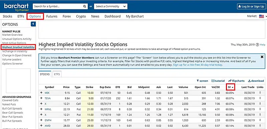The image size is (267, 129).
Task: Click Log In or Sign Up button
Action: (x=251, y=6)
